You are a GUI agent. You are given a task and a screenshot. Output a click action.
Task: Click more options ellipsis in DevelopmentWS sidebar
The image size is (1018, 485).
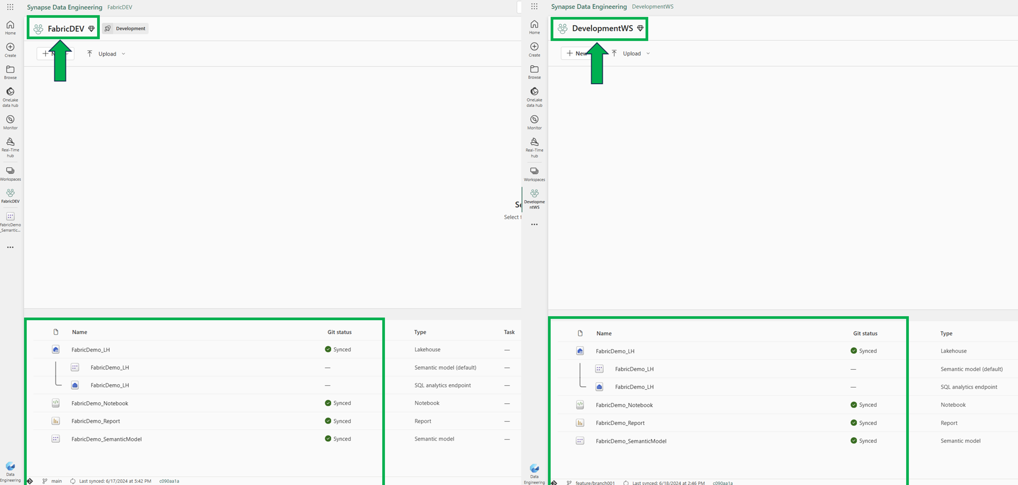coord(534,224)
